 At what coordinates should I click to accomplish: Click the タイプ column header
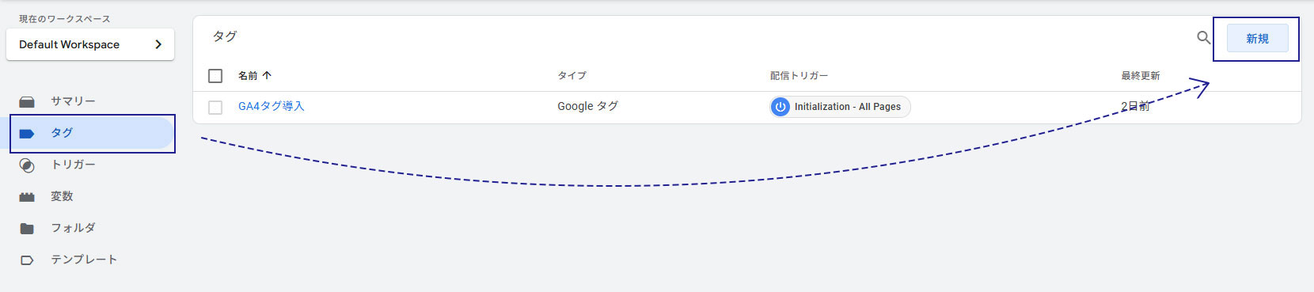572,76
